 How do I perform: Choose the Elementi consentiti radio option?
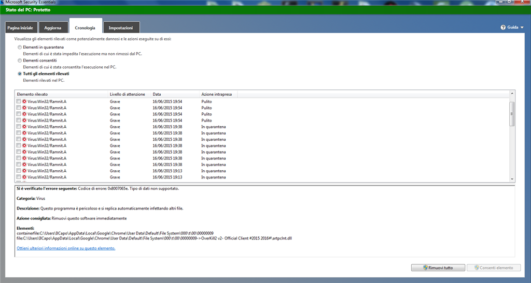point(20,61)
